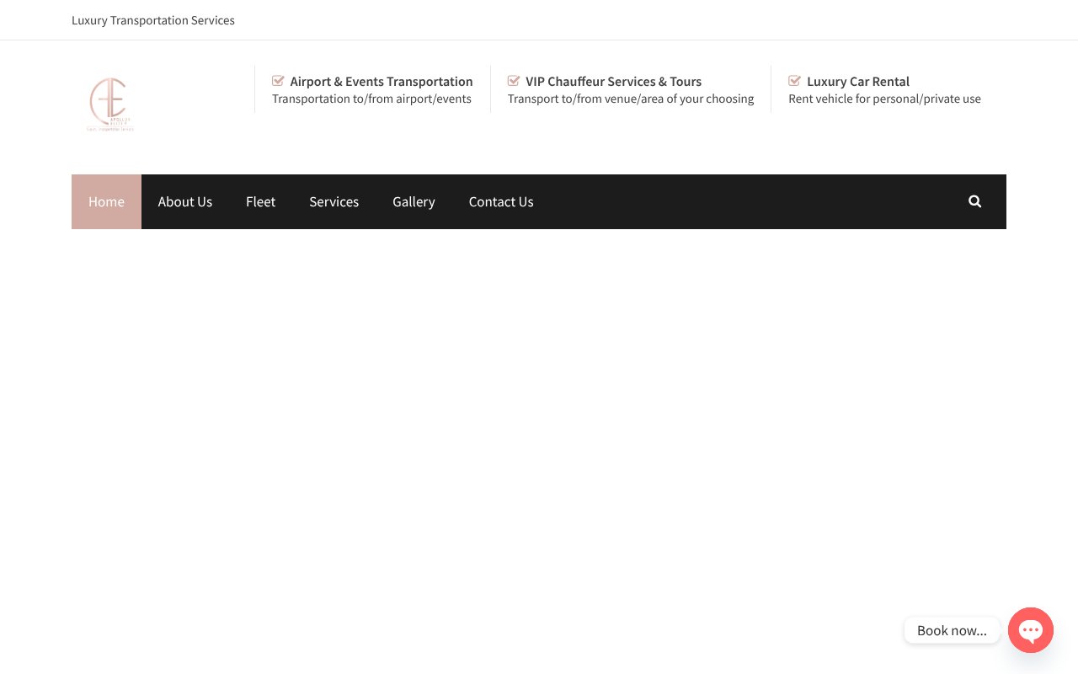Open the VIP Chauffeur Services & Tours link

(613, 81)
